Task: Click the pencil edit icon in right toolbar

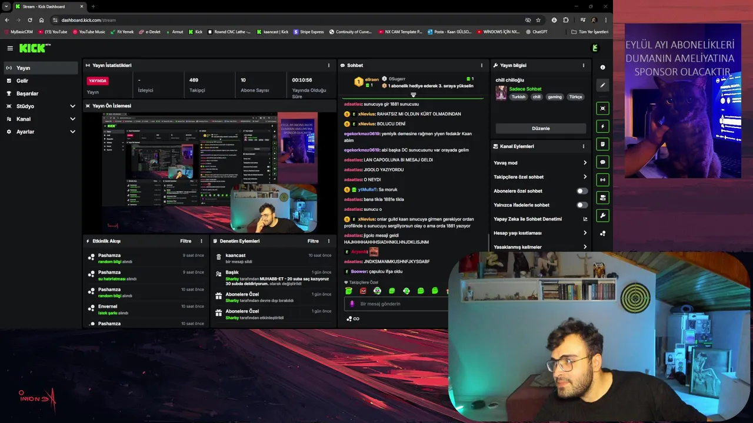Action: [x=602, y=85]
